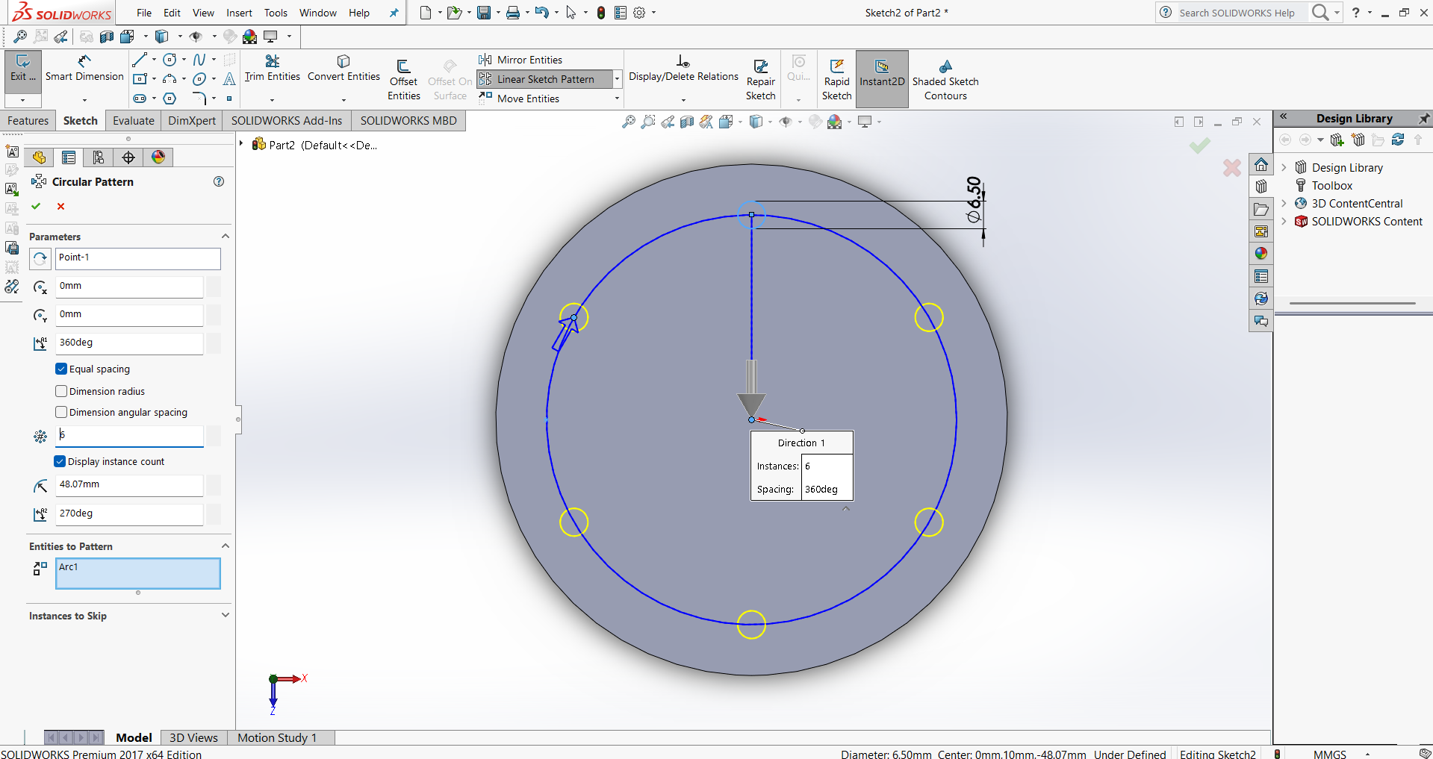Click the Undo icon
This screenshot has height=759, width=1433.
[x=542, y=13]
